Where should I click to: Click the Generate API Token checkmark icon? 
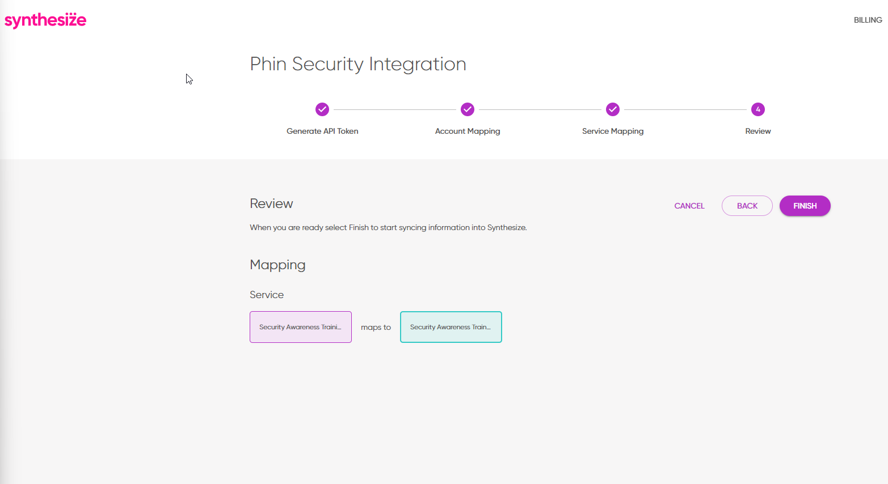(322, 109)
